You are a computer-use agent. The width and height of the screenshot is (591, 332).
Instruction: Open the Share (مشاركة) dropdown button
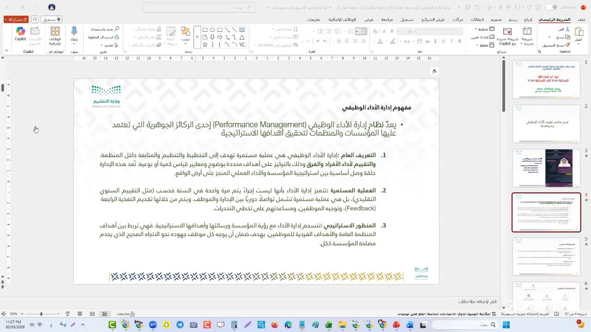coord(16,19)
